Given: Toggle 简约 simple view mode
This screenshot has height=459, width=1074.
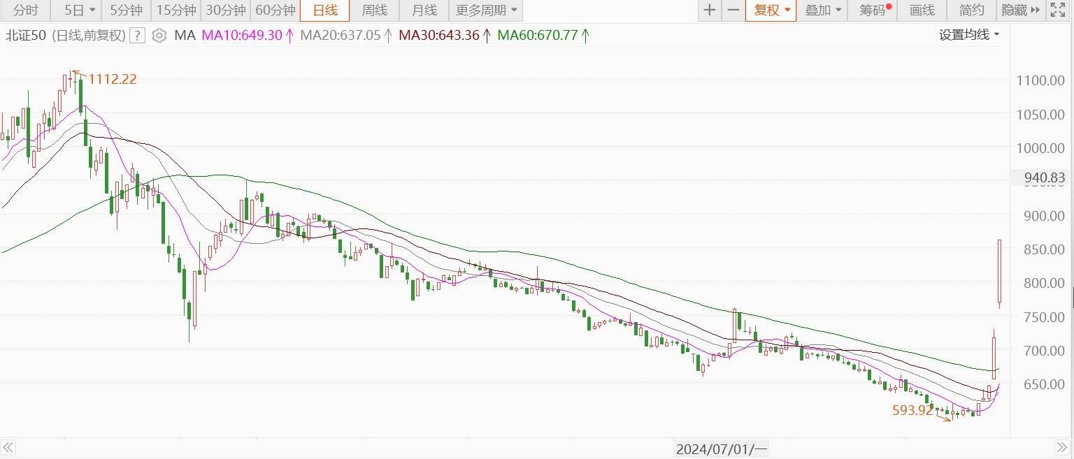Looking at the screenshot, I should 971,10.
